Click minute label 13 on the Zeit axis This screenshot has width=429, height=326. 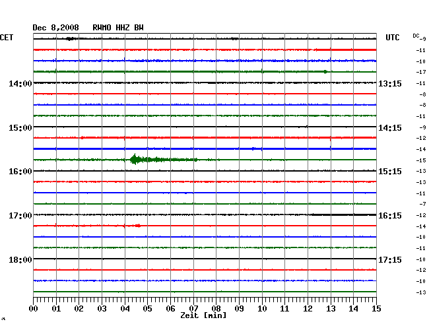pos(331,309)
